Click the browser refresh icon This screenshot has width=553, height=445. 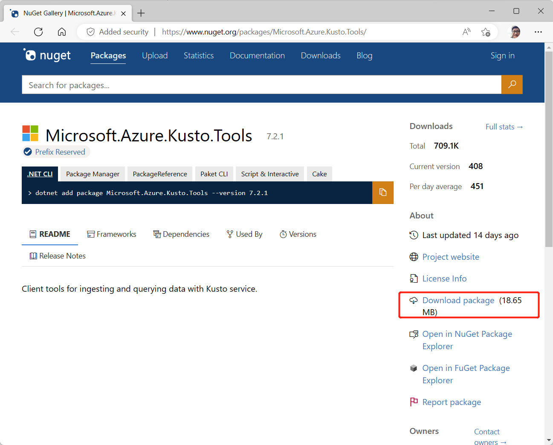[x=38, y=32]
